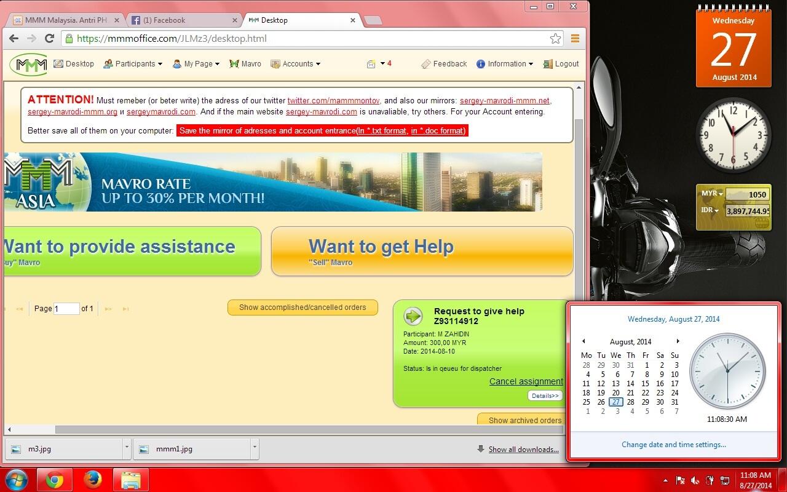Image resolution: width=787 pixels, height=492 pixels.
Task: Open sergey-mavrodi-mmm.net mirror link
Action: coord(505,100)
